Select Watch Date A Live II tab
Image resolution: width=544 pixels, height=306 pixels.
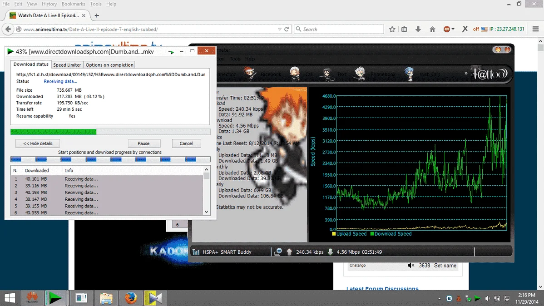click(x=48, y=15)
